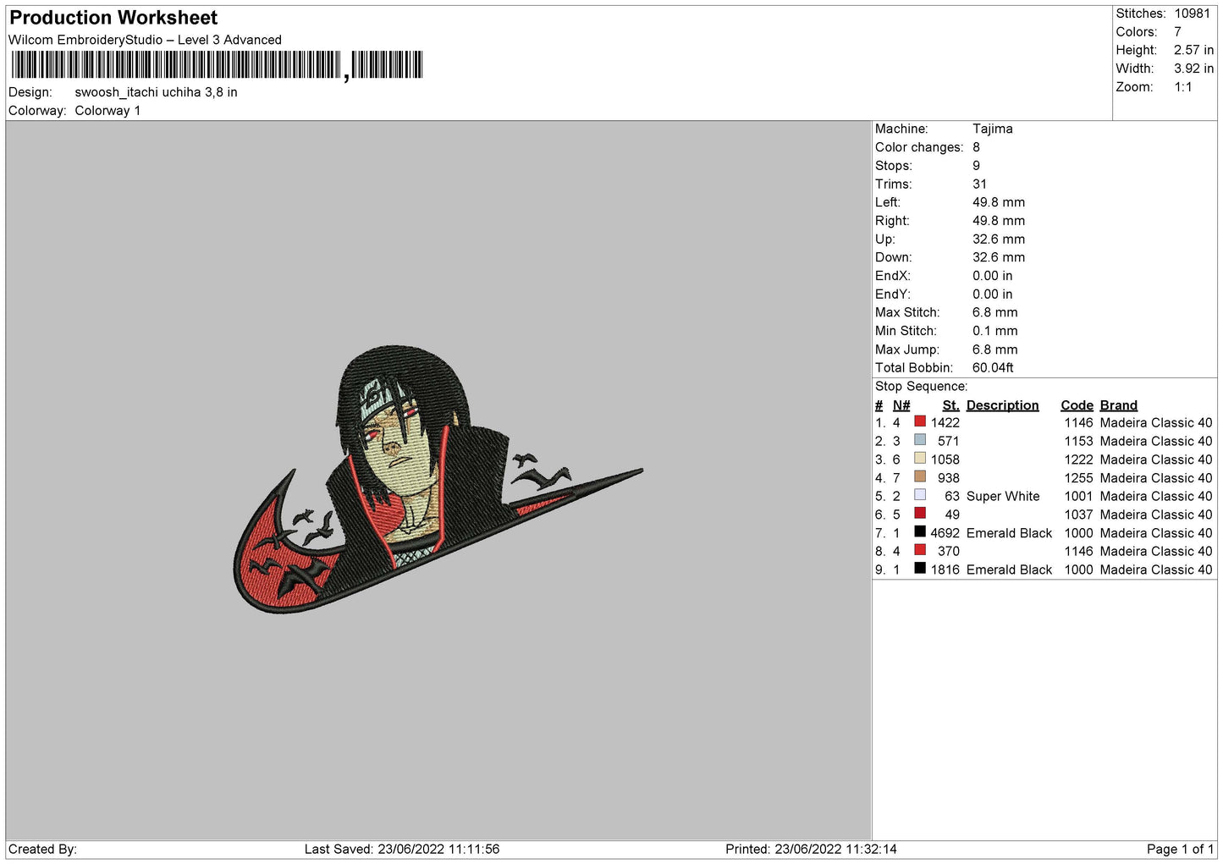The image size is (1223, 864).
Task: Click the Production Worksheet title
Action: 113,18
